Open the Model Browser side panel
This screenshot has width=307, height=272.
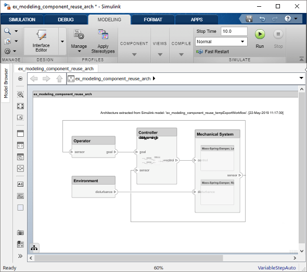pos(6,83)
